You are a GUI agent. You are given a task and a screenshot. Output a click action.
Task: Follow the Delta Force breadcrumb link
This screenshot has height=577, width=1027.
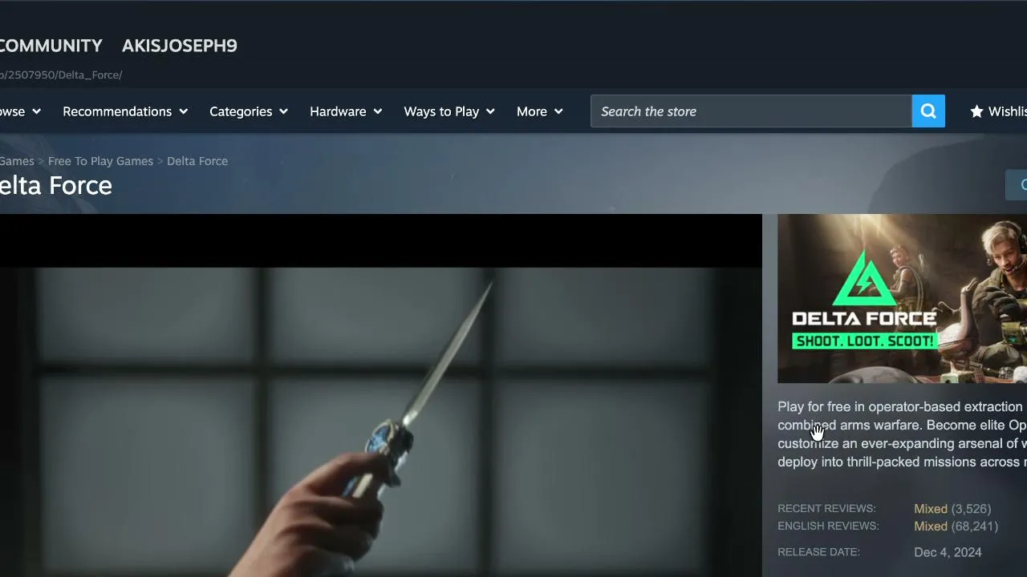coord(197,161)
